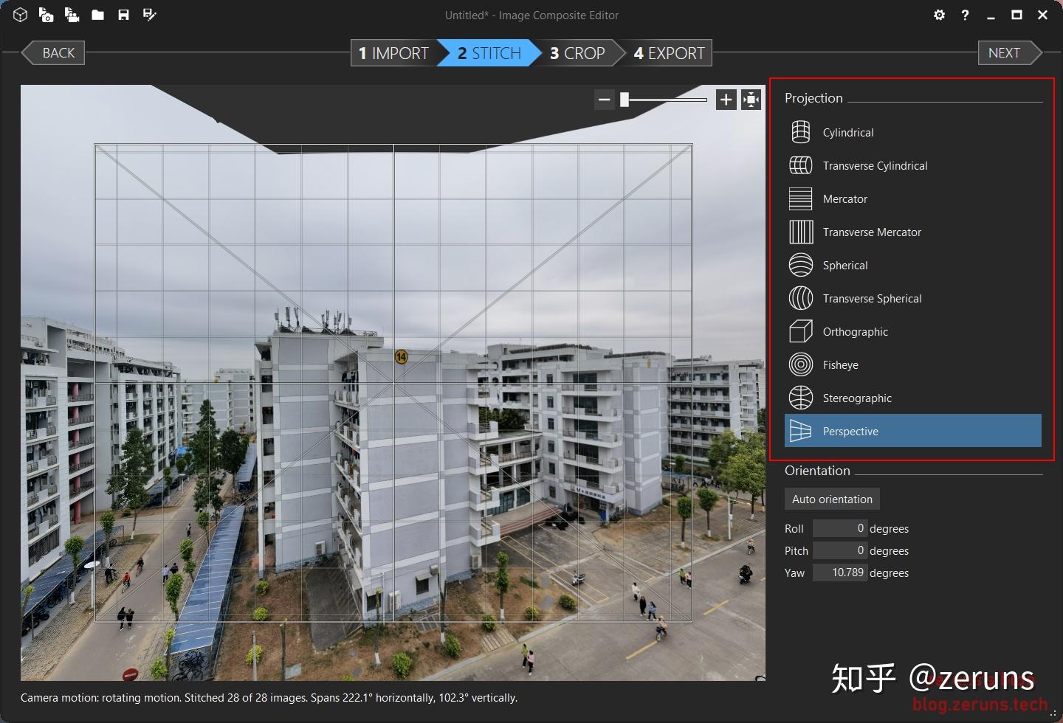Choose the Transverse Mercator projection

pos(801,232)
